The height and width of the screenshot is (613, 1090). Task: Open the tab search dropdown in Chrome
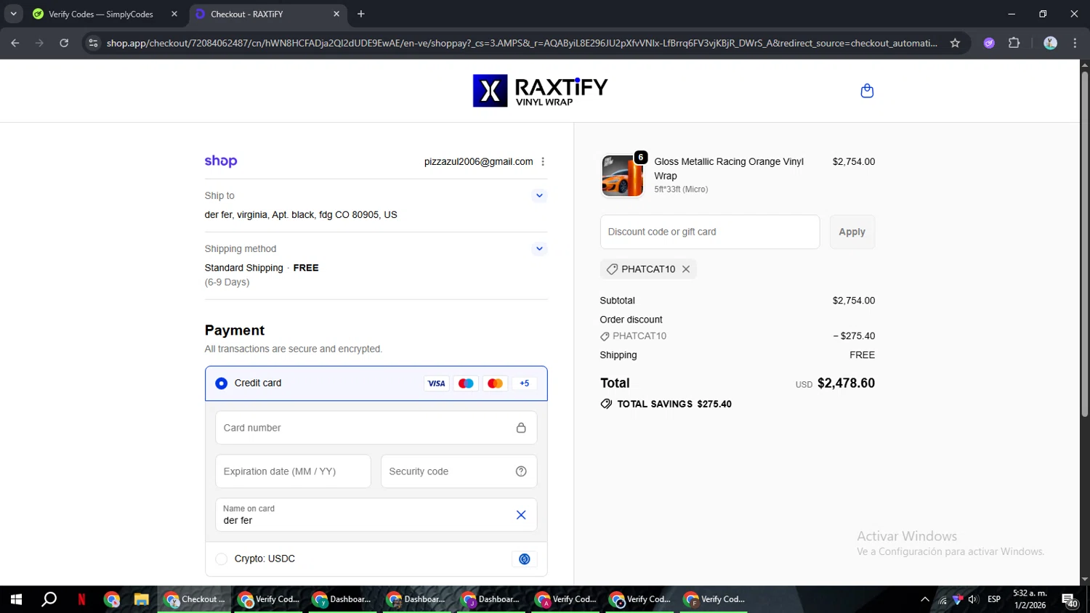pyautogui.click(x=13, y=14)
